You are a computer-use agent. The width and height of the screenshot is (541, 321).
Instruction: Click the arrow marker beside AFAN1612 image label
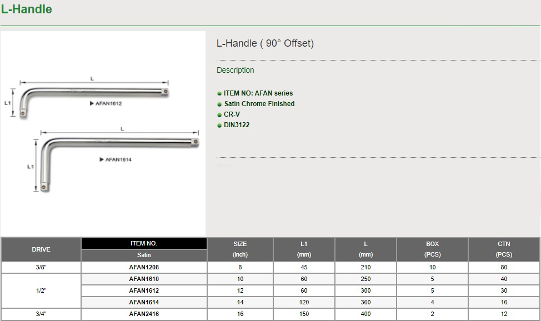[91, 104]
